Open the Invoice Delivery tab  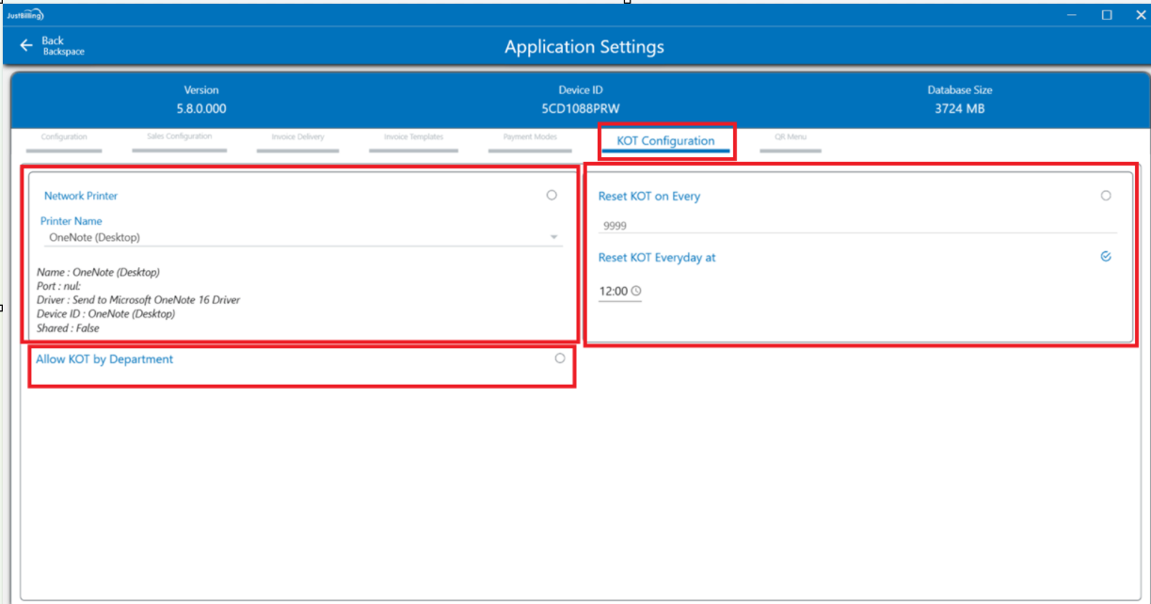point(297,137)
